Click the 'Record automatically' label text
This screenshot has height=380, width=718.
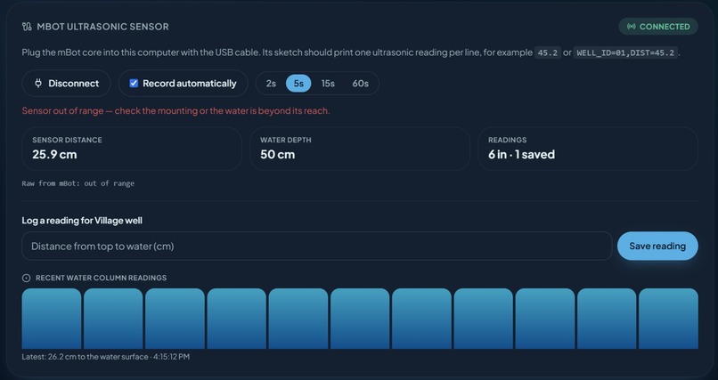(190, 84)
